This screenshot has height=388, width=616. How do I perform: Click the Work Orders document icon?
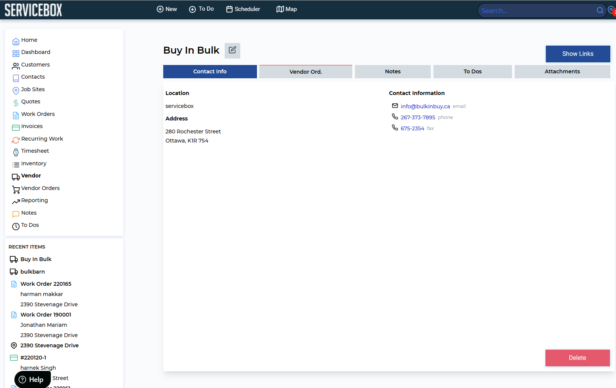point(16,115)
